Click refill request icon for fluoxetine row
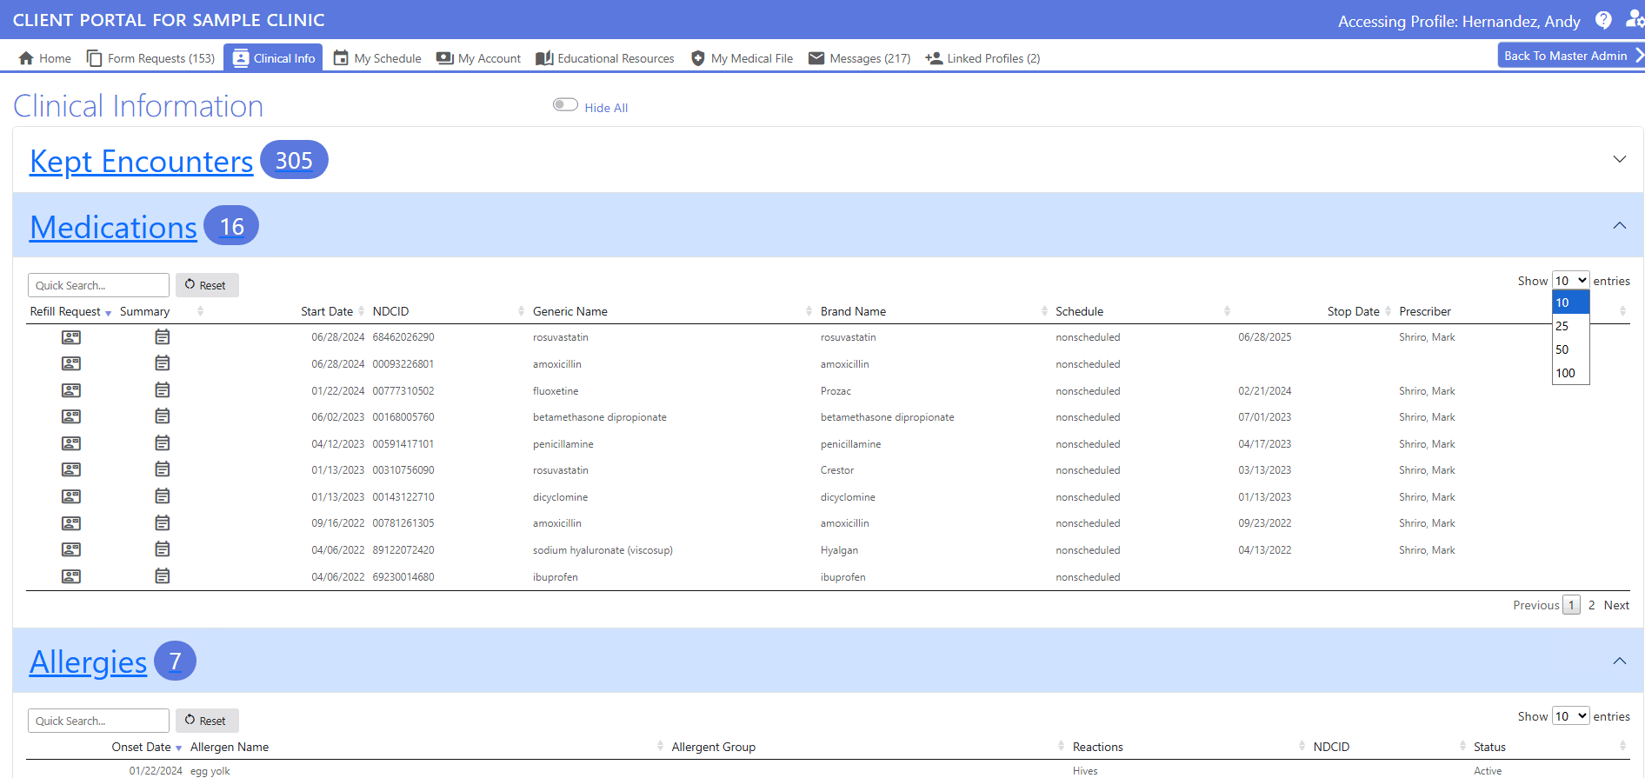 point(71,390)
